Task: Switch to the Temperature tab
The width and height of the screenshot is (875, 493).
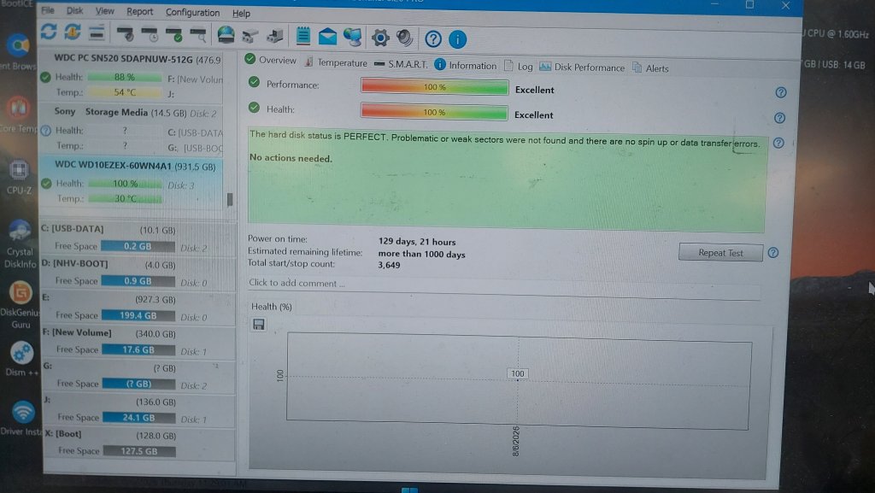Action: [x=335, y=62]
